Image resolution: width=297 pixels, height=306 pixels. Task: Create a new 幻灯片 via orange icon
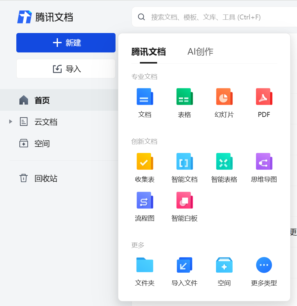(x=224, y=97)
